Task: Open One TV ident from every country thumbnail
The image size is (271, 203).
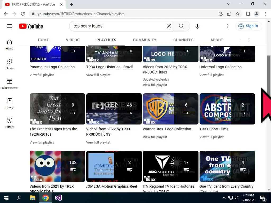Action: (227, 166)
